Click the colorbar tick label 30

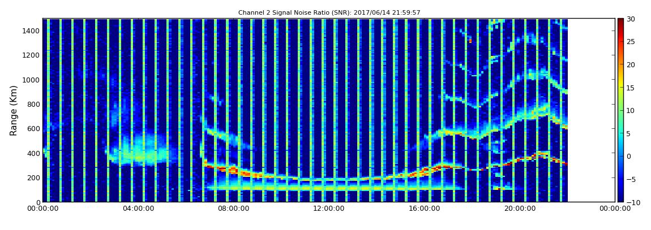click(x=631, y=19)
